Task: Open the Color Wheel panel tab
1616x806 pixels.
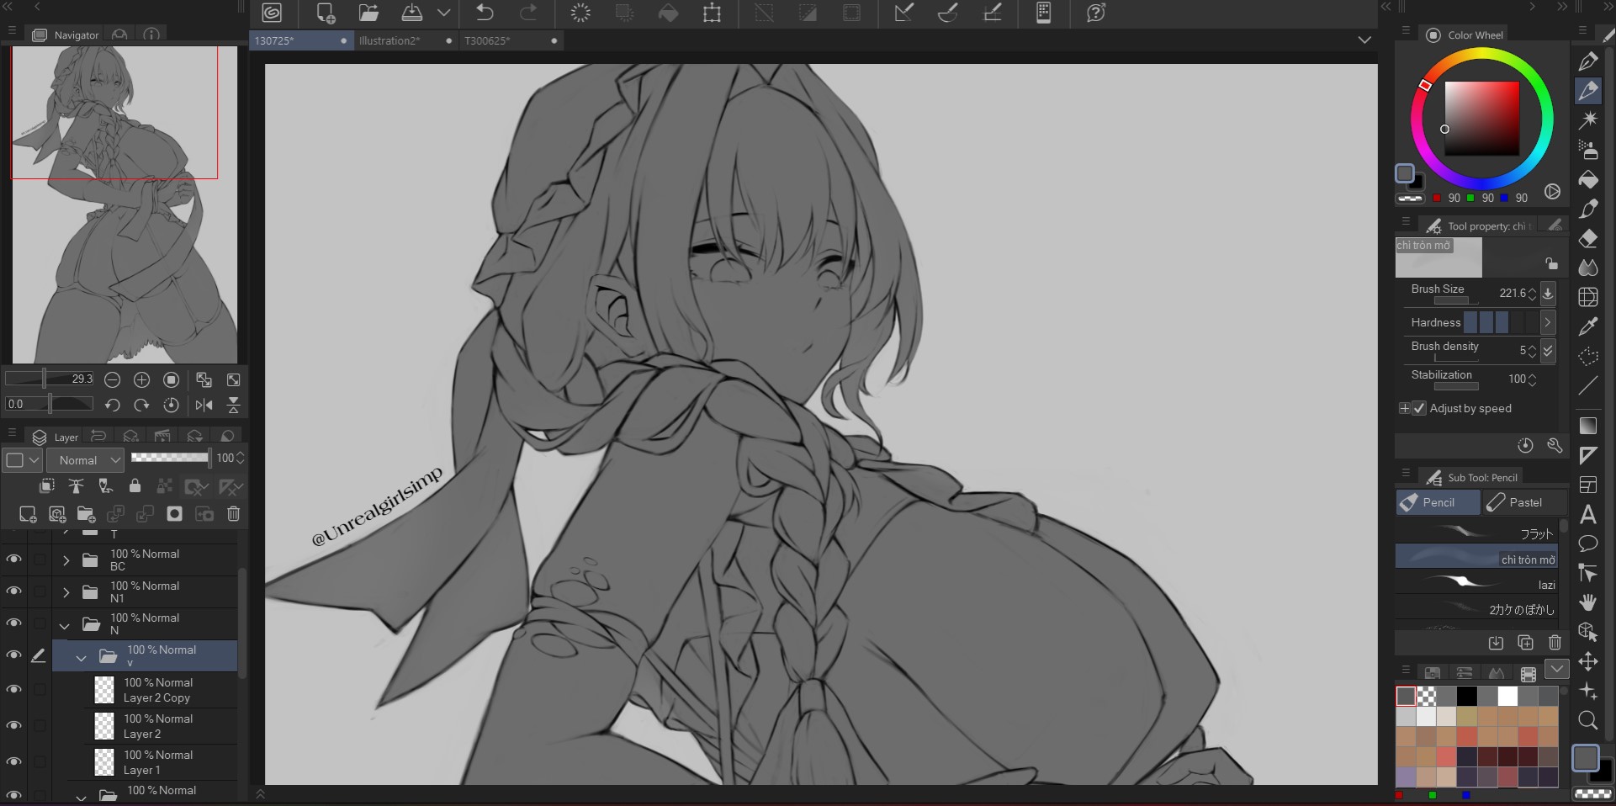Action: (1465, 34)
